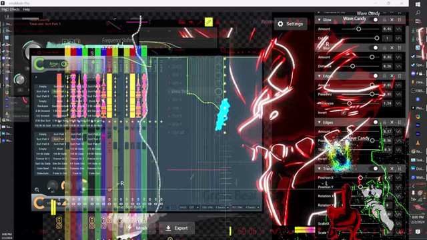Click the yellow link chain icon
This screenshot has width=427, height=240.
tap(209, 22)
